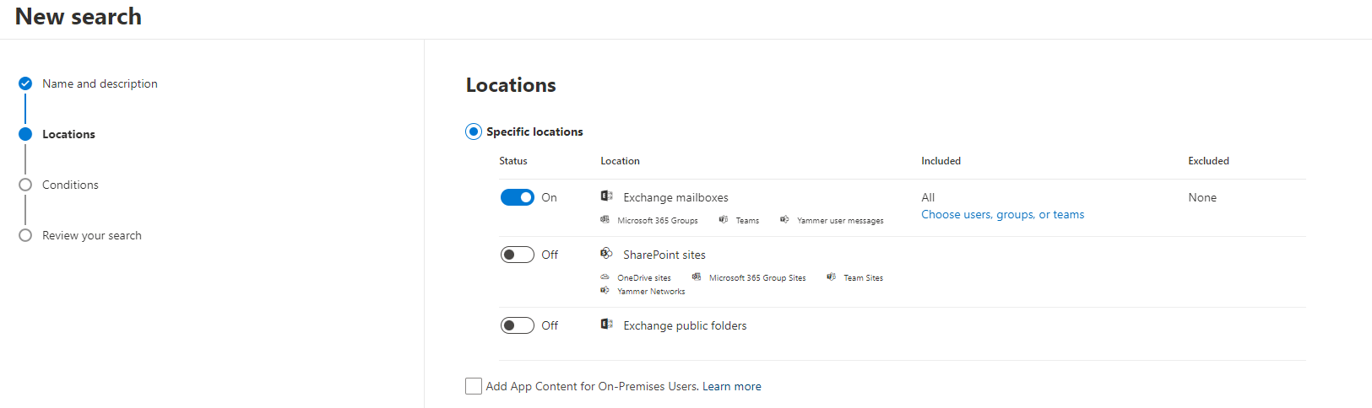Click the Locations step circle indicator
Viewport: 1372px width, 408px height.
(25, 134)
